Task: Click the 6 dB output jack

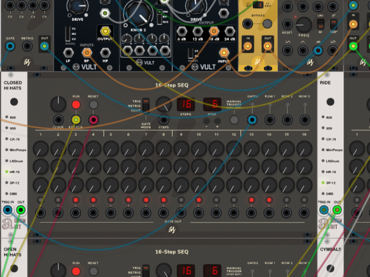Action: point(182,31)
